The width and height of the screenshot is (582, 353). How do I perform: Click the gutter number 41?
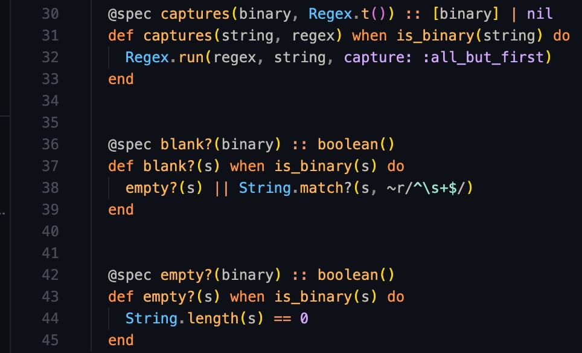click(x=50, y=253)
